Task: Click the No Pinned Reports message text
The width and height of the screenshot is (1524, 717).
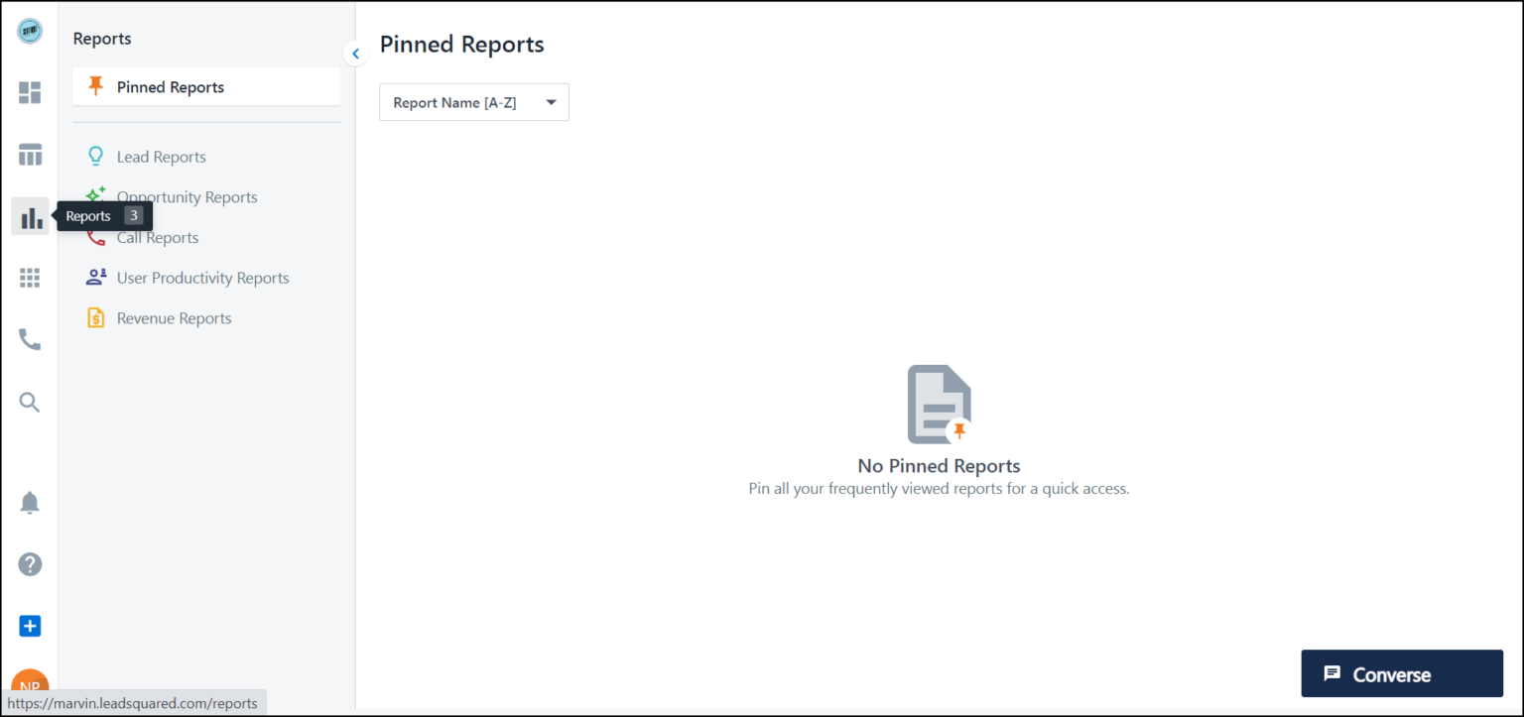Action: tap(939, 466)
